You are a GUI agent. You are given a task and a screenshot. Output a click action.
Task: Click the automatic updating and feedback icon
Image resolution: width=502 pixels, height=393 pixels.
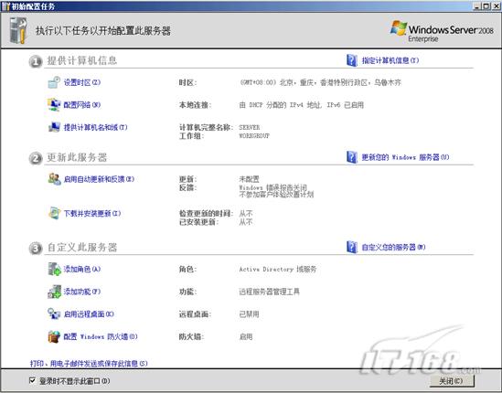(x=54, y=179)
